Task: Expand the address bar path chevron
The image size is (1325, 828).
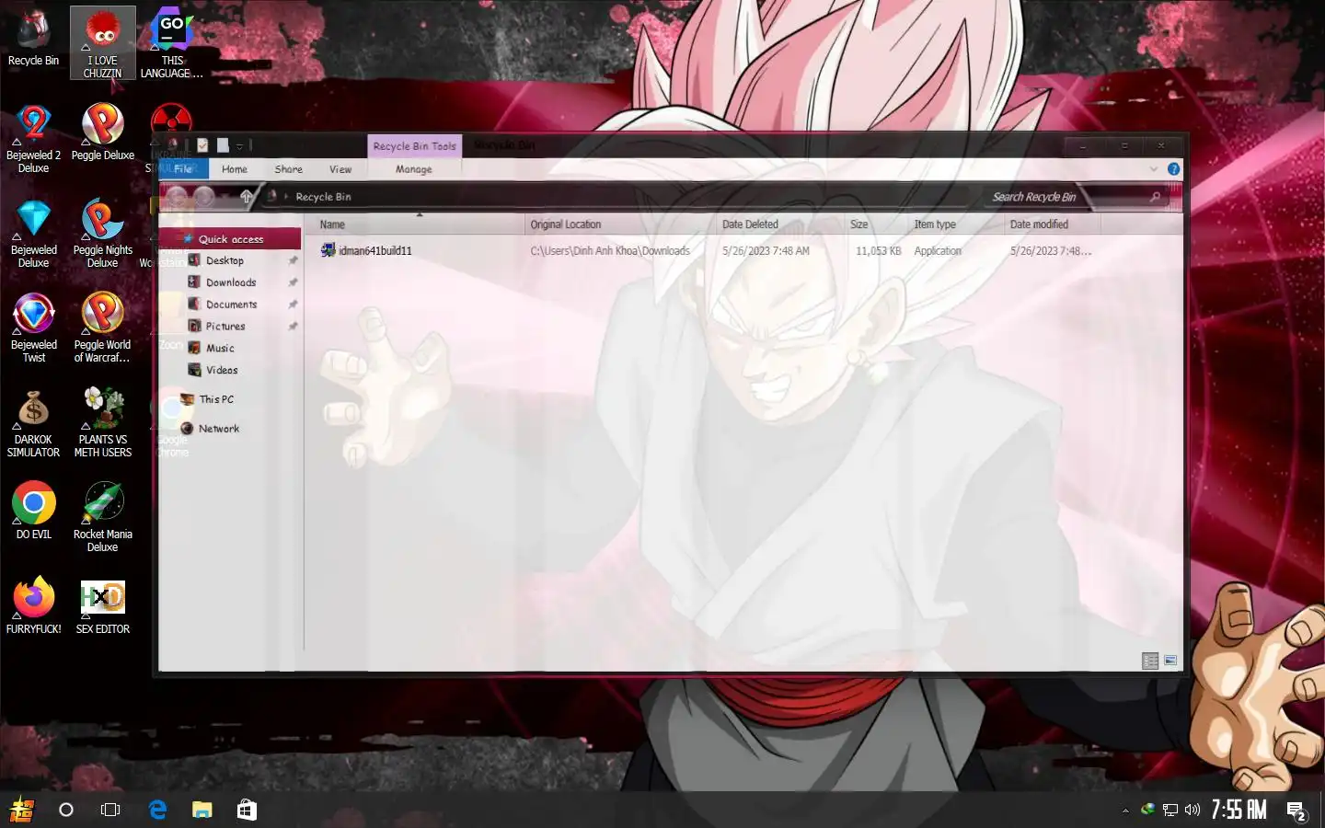Action: point(286,197)
